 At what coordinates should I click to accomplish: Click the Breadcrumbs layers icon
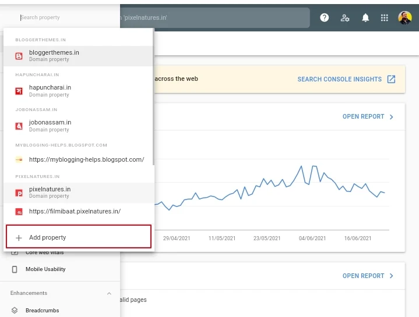pyautogui.click(x=15, y=311)
